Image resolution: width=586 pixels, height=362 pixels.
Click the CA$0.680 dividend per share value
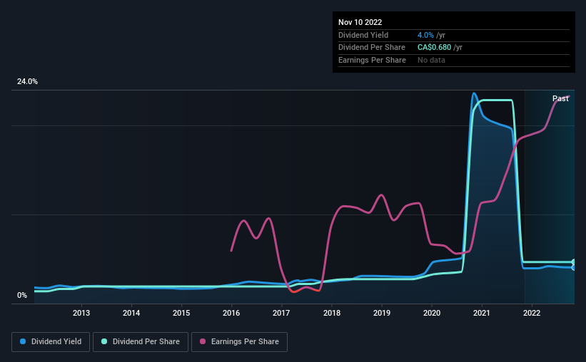434,48
